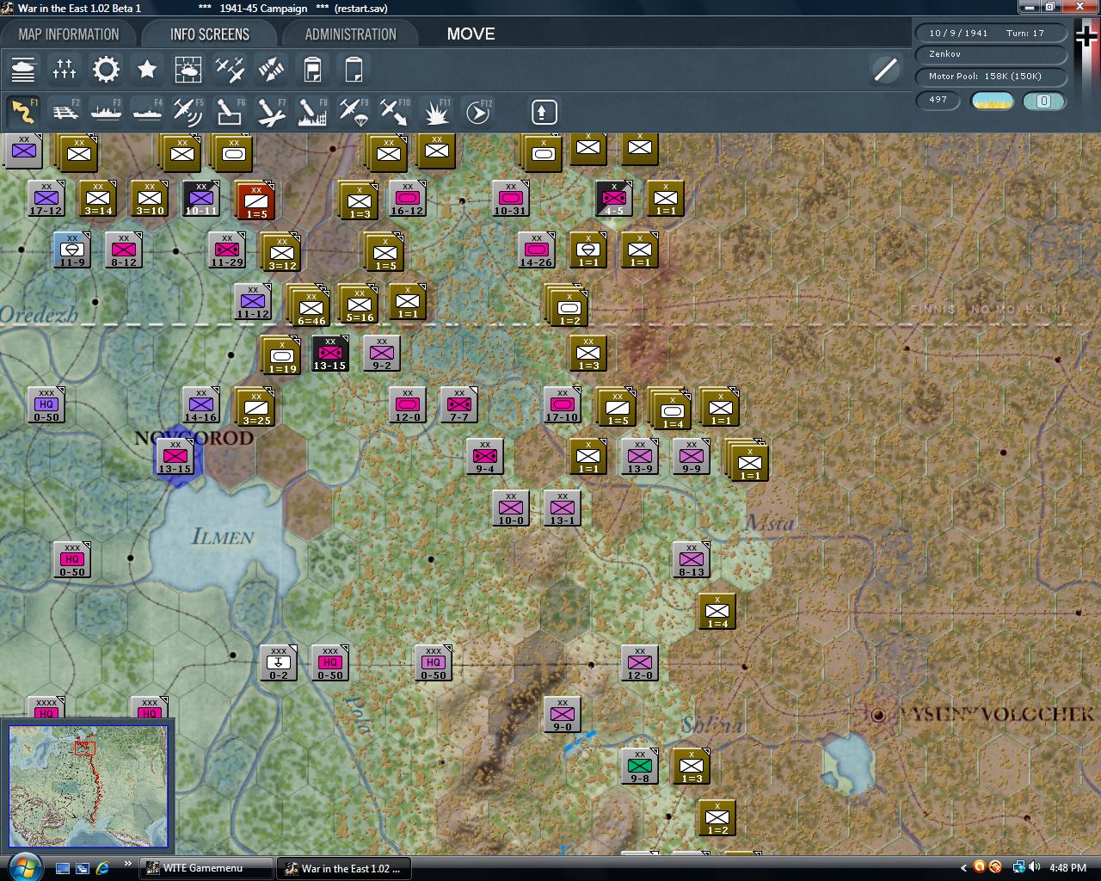Open the production gear icon
The width and height of the screenshot is (1101, 881).
tap(106, 70)
